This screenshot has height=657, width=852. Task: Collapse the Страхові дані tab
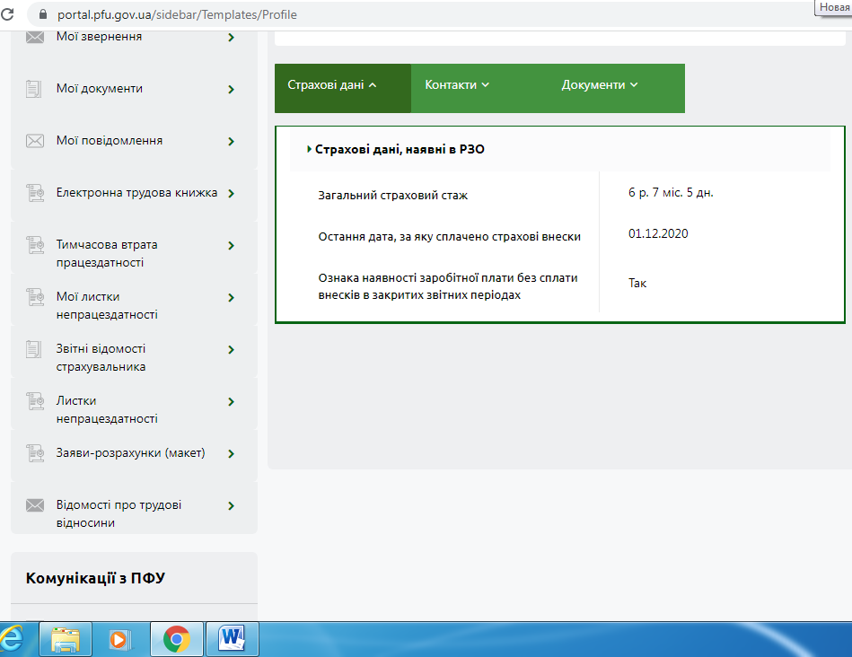tap(343, 88)
